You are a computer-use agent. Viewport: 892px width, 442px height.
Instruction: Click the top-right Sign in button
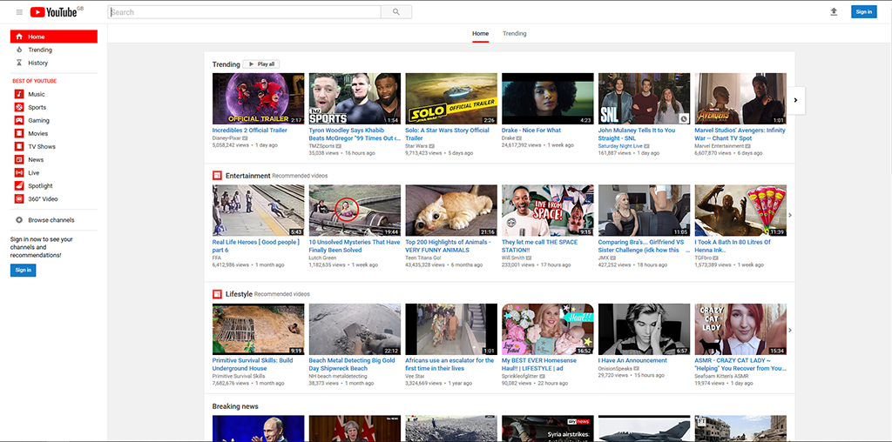tap(863, 12)
